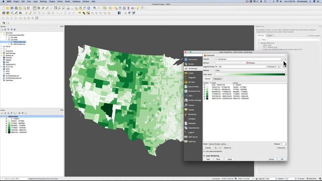The width and height of the screenshot is (322, 181).
Task: Open the Digitizing page in Layer Properties
Action: coord(193,141)
